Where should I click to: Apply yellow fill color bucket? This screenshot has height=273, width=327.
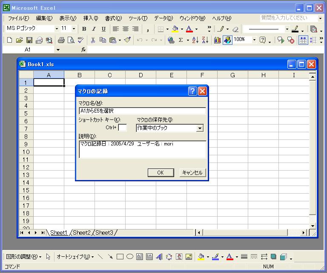click(x=175, y=29)
